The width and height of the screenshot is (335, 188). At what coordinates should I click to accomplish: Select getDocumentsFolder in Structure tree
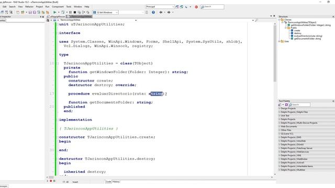click(x=307, y=39)
